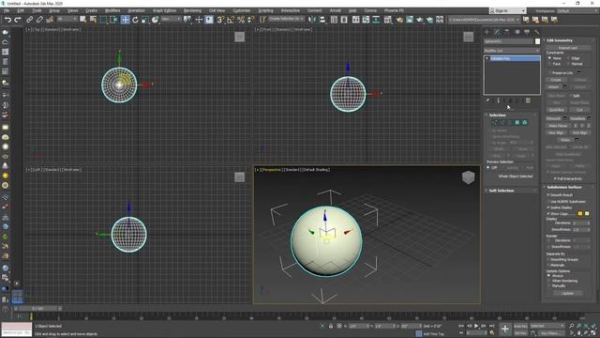The width and height of the screenshot is (600, 338).
Task: Activate the Select and Scale tool
Action: 145,20
